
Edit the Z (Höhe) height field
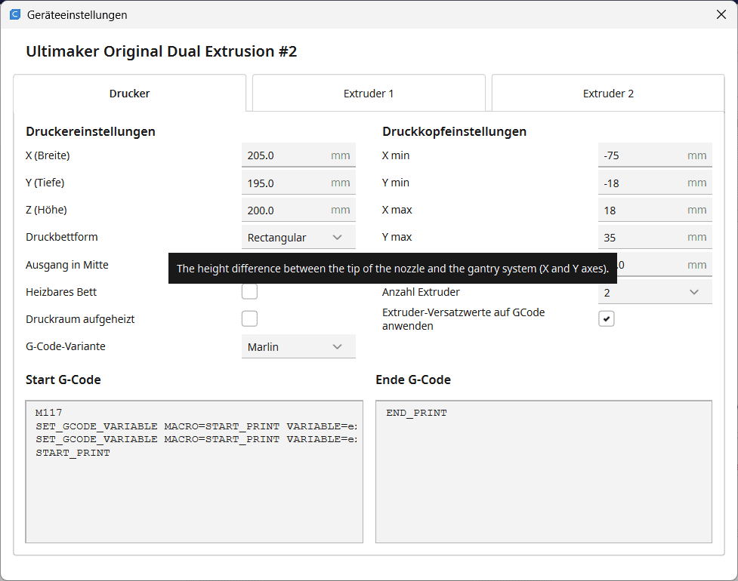pyautogui.click(x=298, y=210)
